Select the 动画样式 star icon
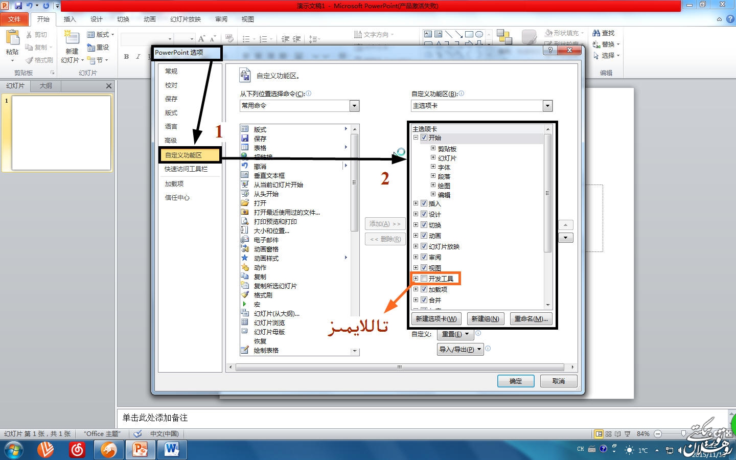The width and height of the screenshot is (736, 460). [x=245, y=258]
